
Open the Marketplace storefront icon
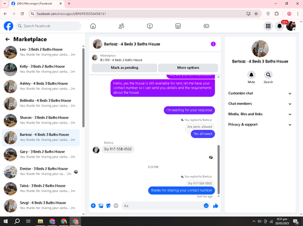tap(178, 26)
